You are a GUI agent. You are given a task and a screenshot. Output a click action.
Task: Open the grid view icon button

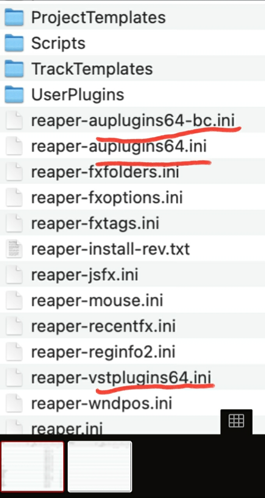[236, 421]
